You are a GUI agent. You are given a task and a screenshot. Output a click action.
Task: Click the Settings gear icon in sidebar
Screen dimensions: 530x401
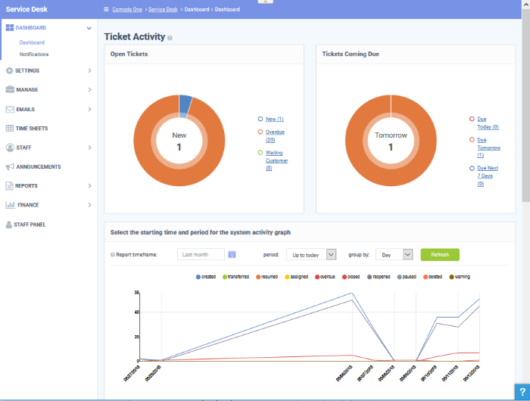pos(10,70)
